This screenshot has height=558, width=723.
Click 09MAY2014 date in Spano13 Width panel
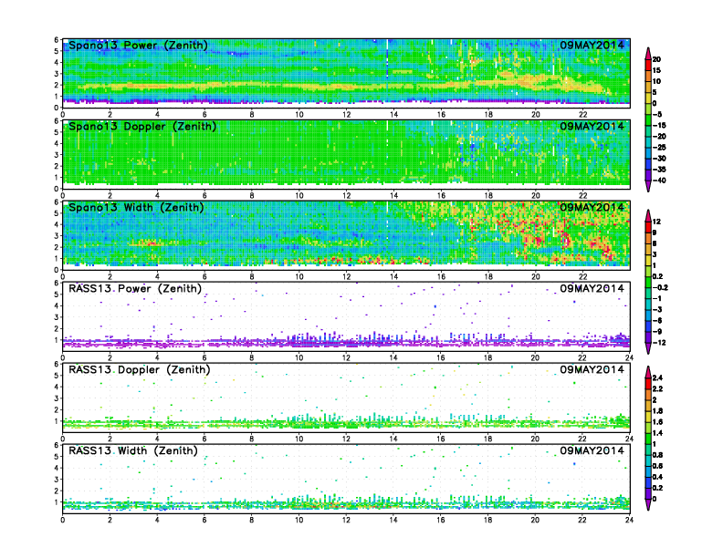592,207
